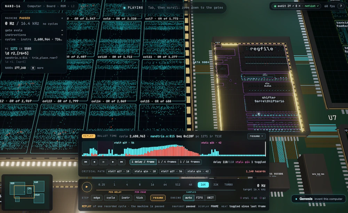Step by cycle

click(x=111, y=198)
